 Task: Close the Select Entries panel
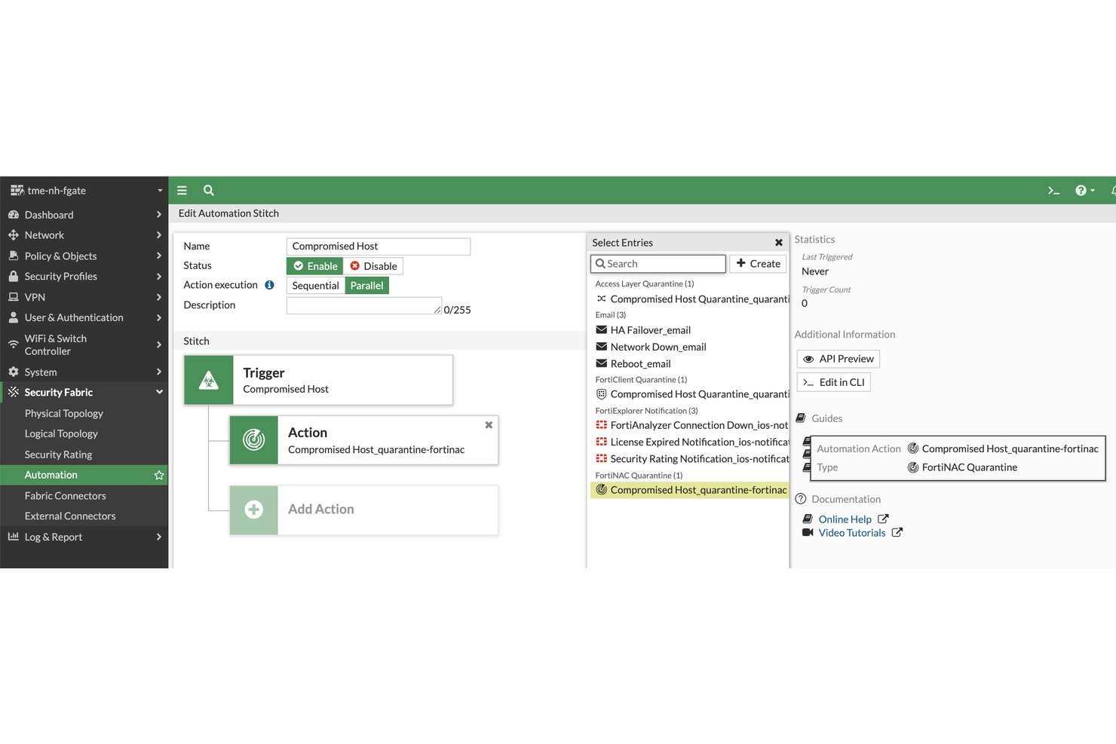click(779, 243)
